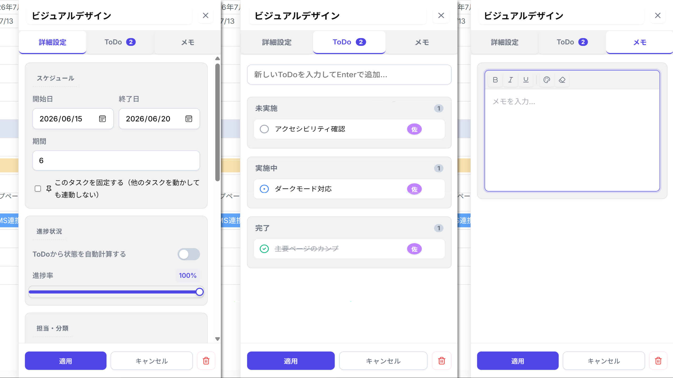Switch to 詳細設定 tab in left panel
The height and width of the screenshot is (378, 673).
(53, 42)
